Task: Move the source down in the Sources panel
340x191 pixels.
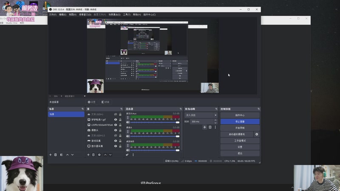Action: [x=110, y=155]
